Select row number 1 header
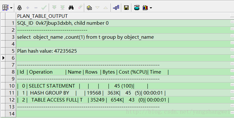234x118 pixels. pos(10,23)
